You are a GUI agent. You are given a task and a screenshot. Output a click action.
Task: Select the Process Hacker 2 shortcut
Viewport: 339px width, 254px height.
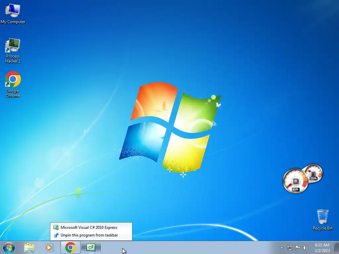point(13,51)
